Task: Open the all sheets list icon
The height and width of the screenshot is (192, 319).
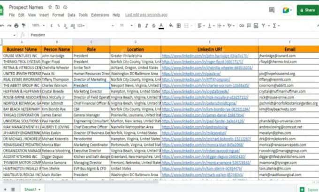Action: point(13,189)
